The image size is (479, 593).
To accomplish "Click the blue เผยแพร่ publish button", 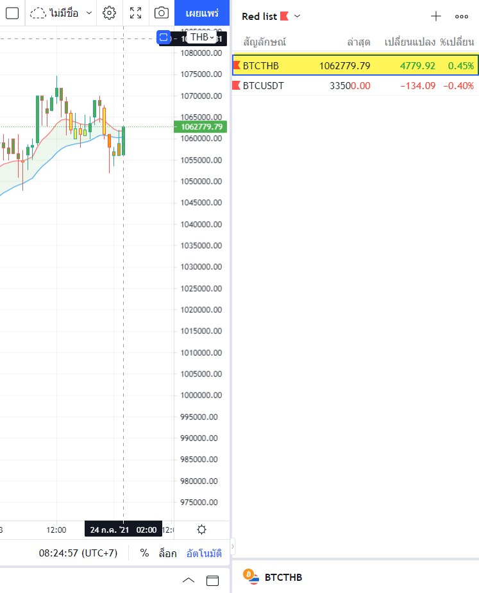I will click(x=202, y=13).
